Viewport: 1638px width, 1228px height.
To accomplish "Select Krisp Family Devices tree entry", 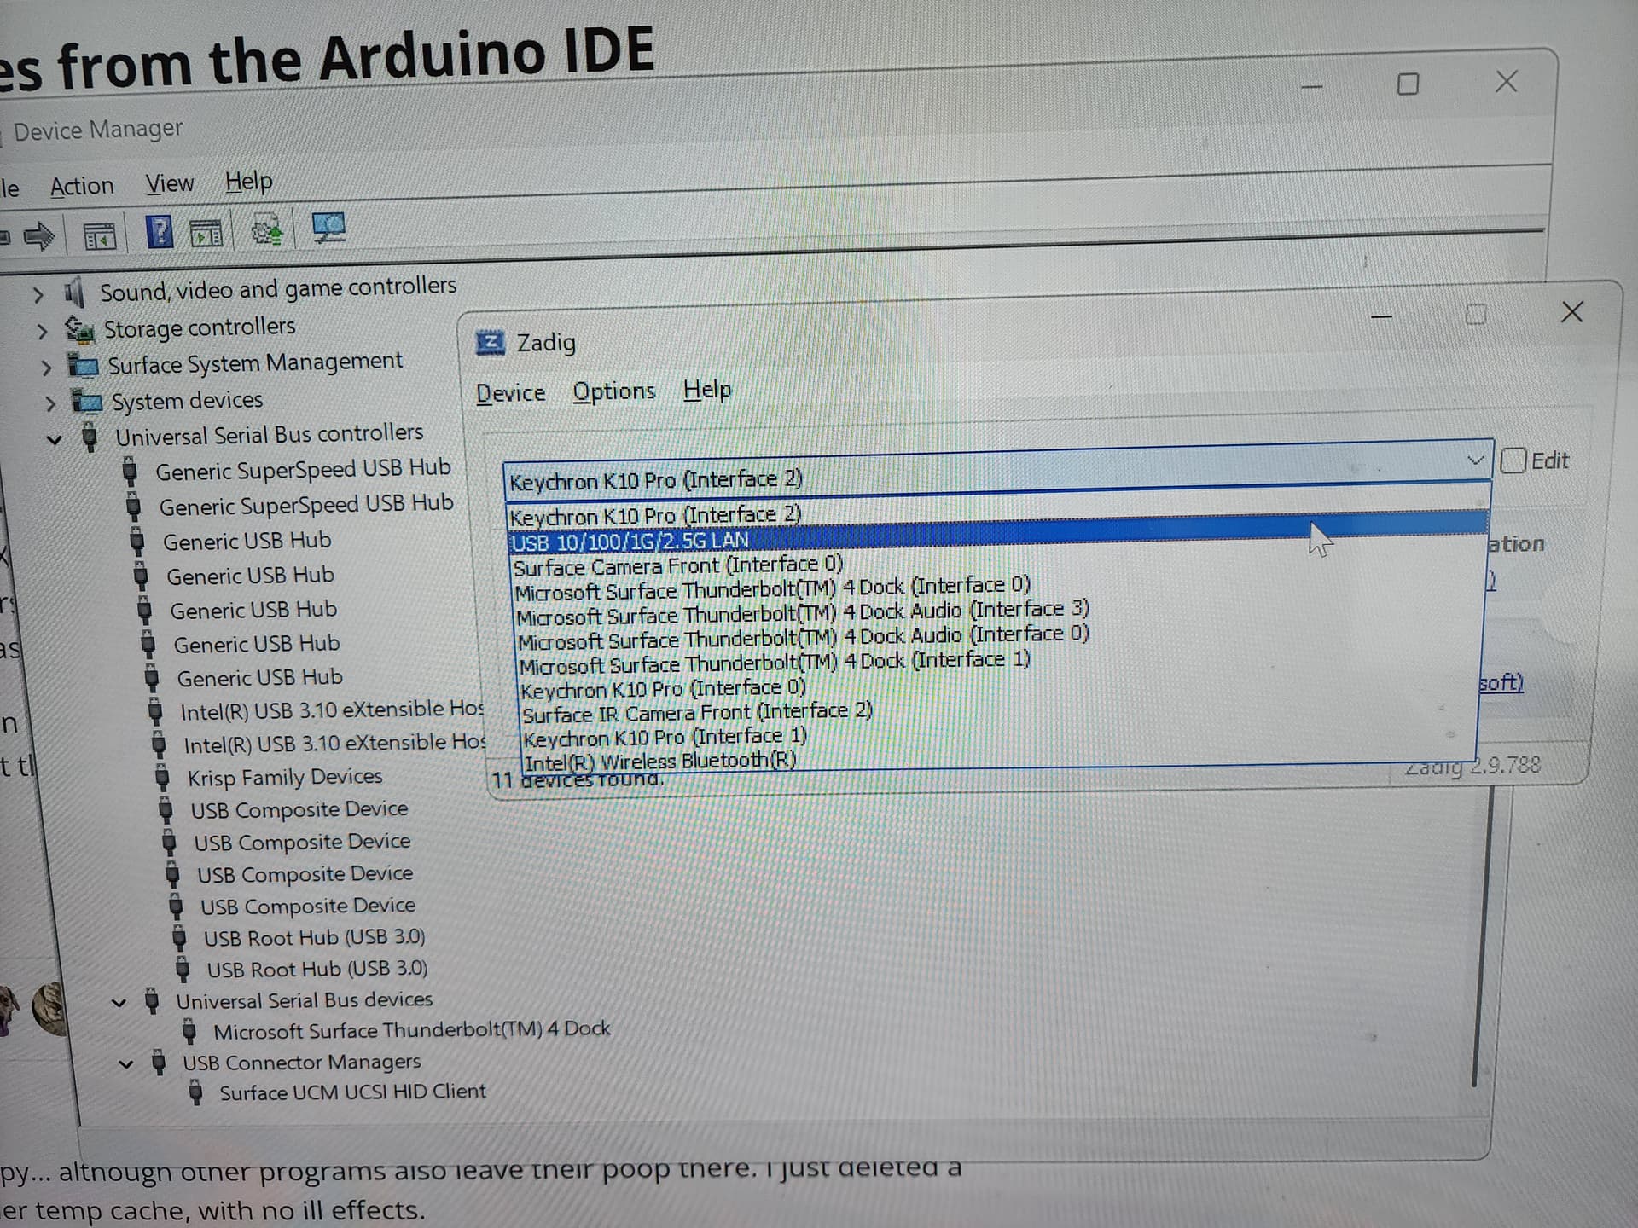I will pyautogui.click(x=284, y=778).
